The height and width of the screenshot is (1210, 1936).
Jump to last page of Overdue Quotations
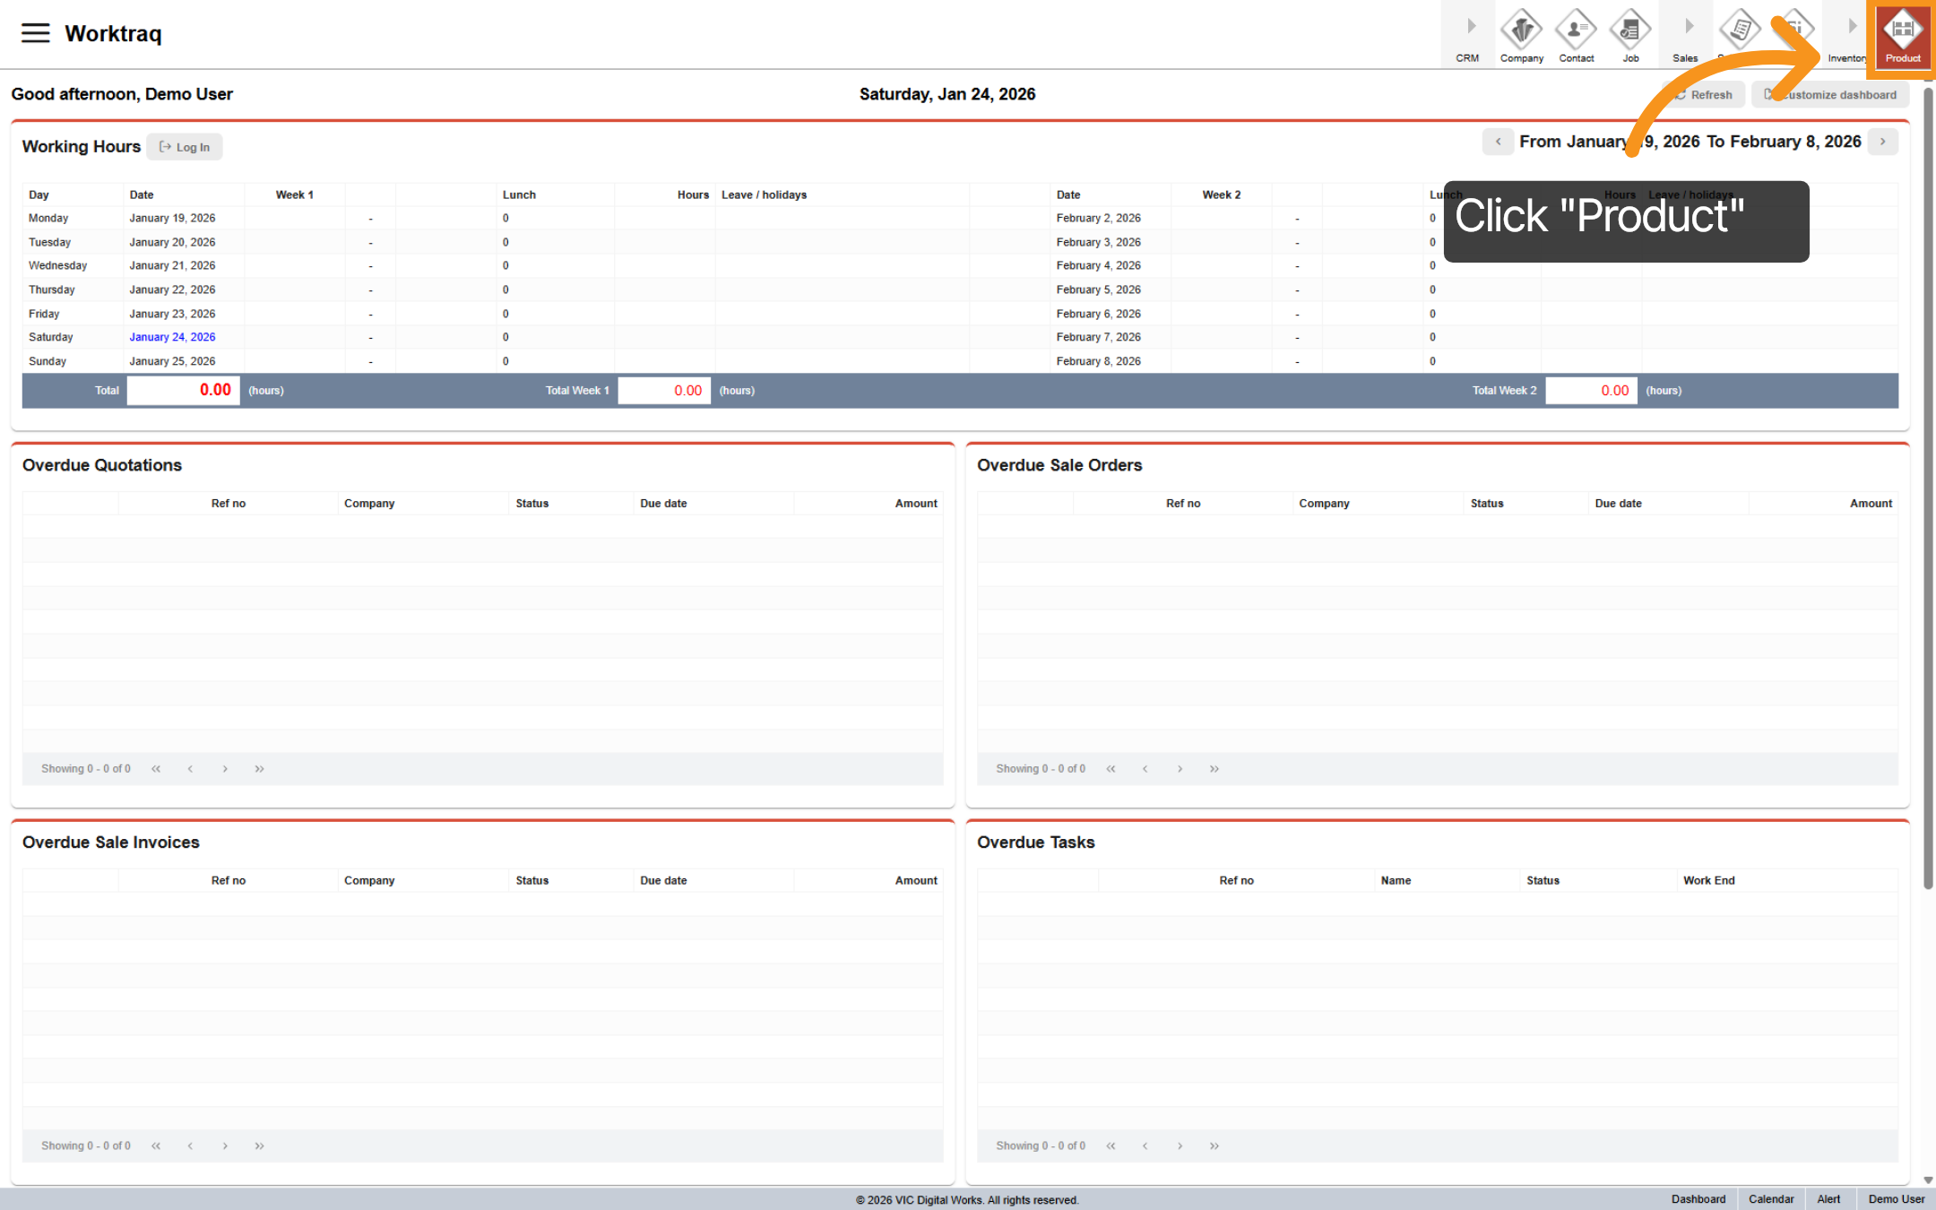pos(260,768)
